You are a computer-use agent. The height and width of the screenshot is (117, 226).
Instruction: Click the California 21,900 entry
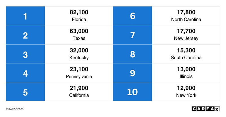click(79, 92)
